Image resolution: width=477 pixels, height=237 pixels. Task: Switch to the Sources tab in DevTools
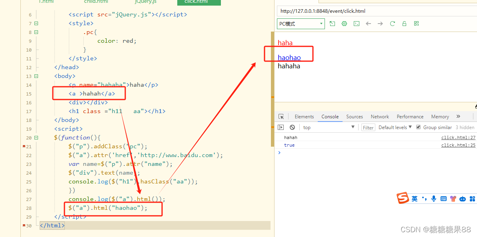pyautogui.click(x=355, y=116)
